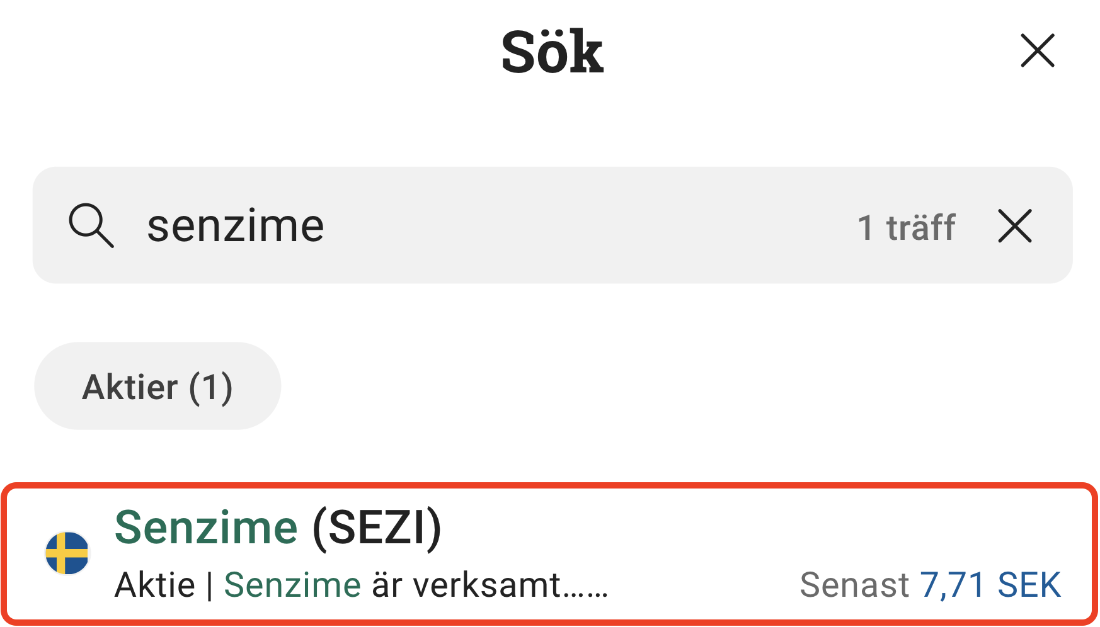Click the "1 träff" result count

tap(906, 227)
